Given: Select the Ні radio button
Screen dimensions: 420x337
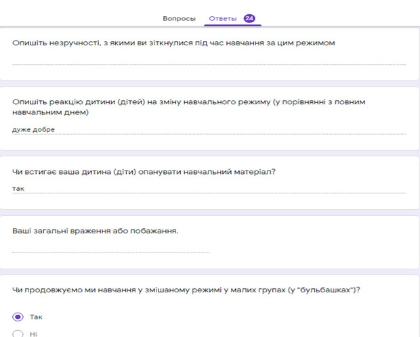Looking at the screenshot, I should [18, 332].
